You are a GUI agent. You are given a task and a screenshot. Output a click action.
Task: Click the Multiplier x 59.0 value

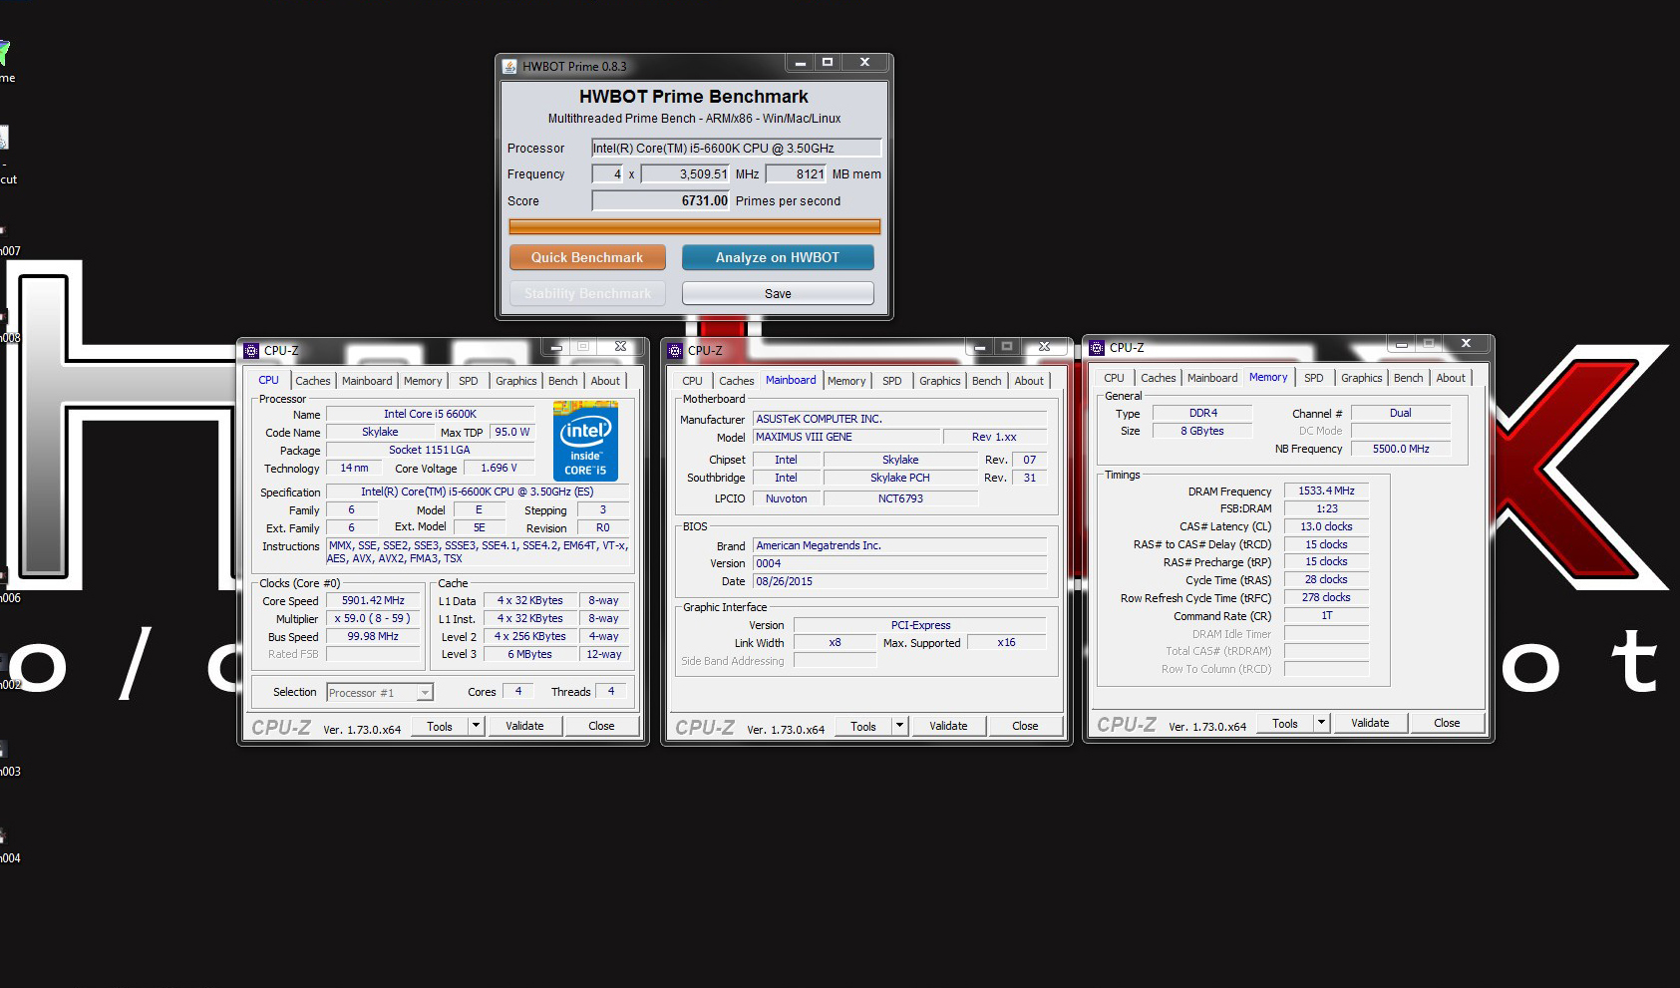coord(373,619)
